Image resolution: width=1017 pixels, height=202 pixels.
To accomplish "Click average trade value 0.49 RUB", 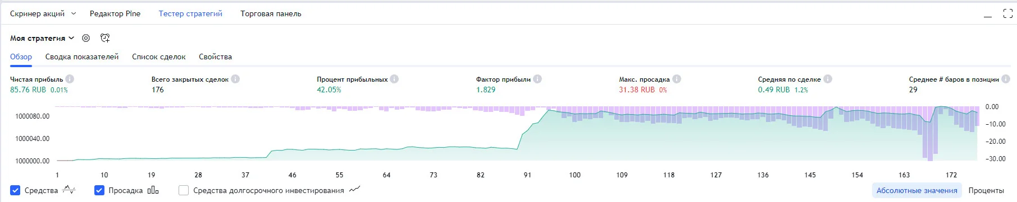I will 774,90.
